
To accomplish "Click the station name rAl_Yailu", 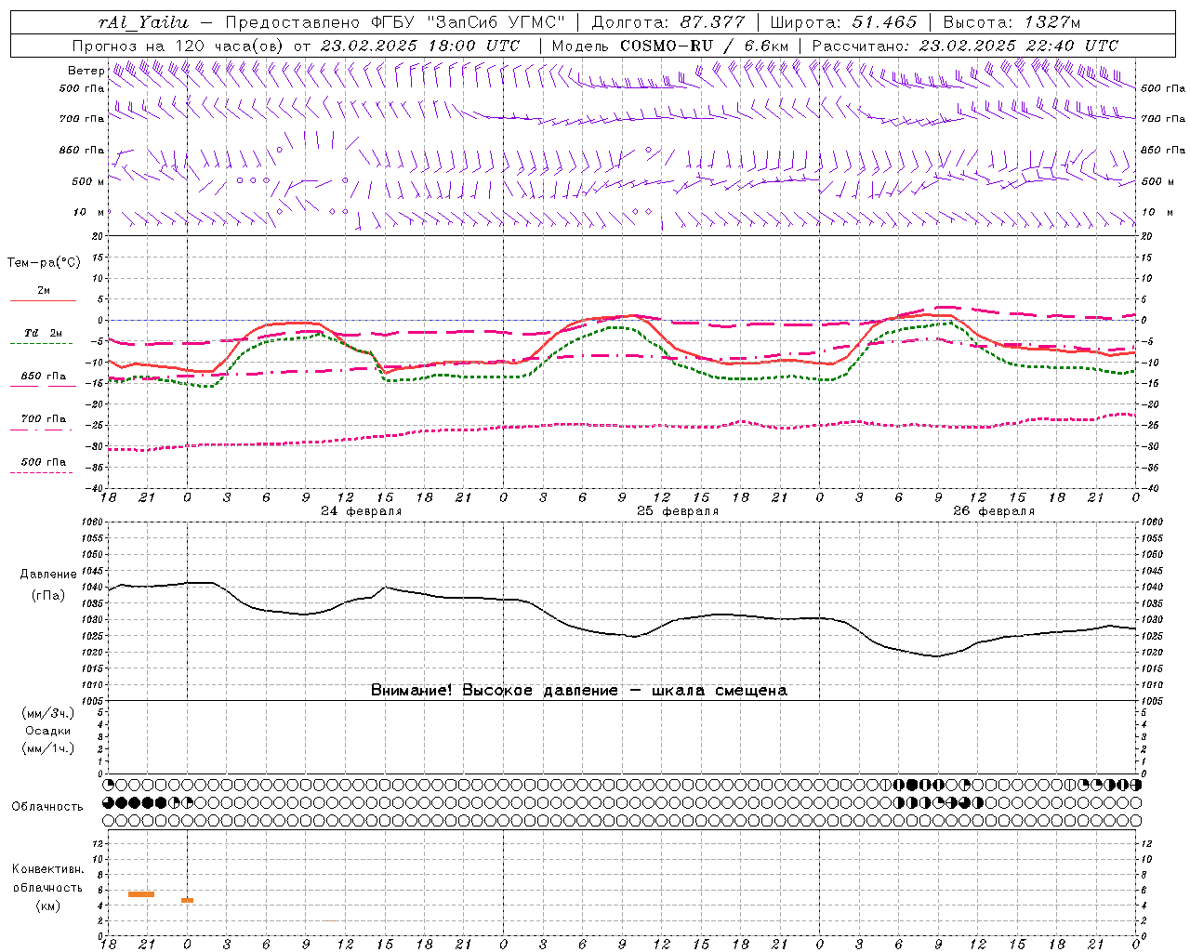I will pyautogui.click(x=142, y=22).
